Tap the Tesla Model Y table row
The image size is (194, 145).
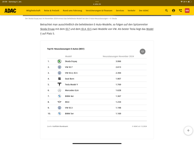97,85
